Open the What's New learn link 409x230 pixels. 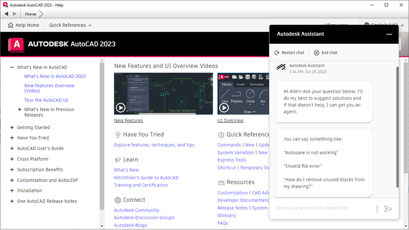tap(126, 170)
